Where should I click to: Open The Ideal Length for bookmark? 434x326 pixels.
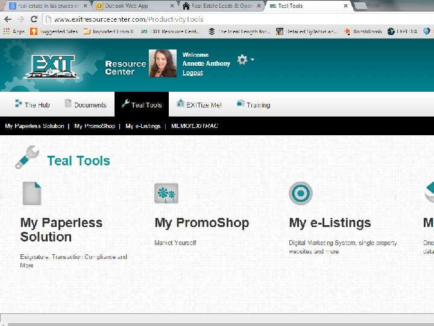(x=239, y=31)
